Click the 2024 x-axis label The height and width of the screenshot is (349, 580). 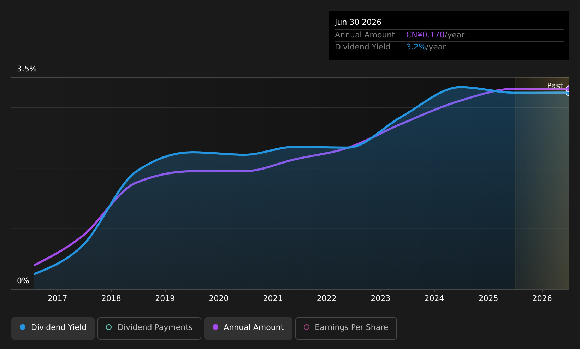point(434,298)
